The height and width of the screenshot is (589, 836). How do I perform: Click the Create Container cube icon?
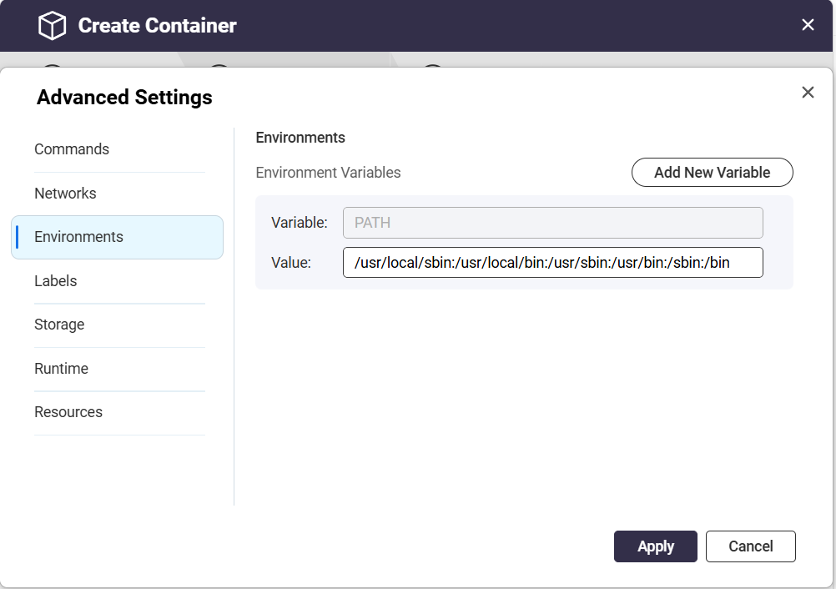coord(53,26)
